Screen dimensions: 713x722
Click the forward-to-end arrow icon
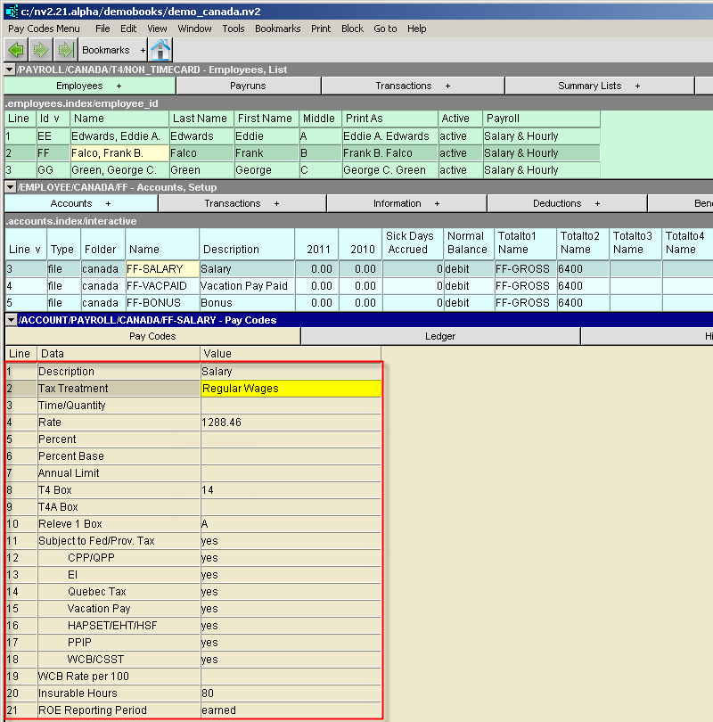[x=64, y=50]
